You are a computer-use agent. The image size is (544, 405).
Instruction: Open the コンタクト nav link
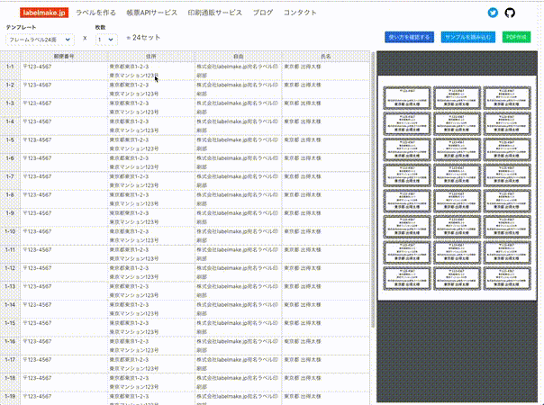(x=300, y=13)
